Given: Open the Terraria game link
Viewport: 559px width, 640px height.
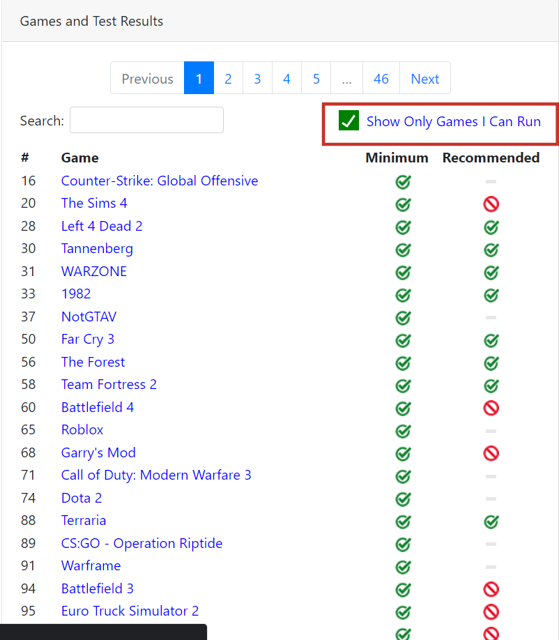Looking at the screenshot, I should pyautogui.click(x=84, y=520).
